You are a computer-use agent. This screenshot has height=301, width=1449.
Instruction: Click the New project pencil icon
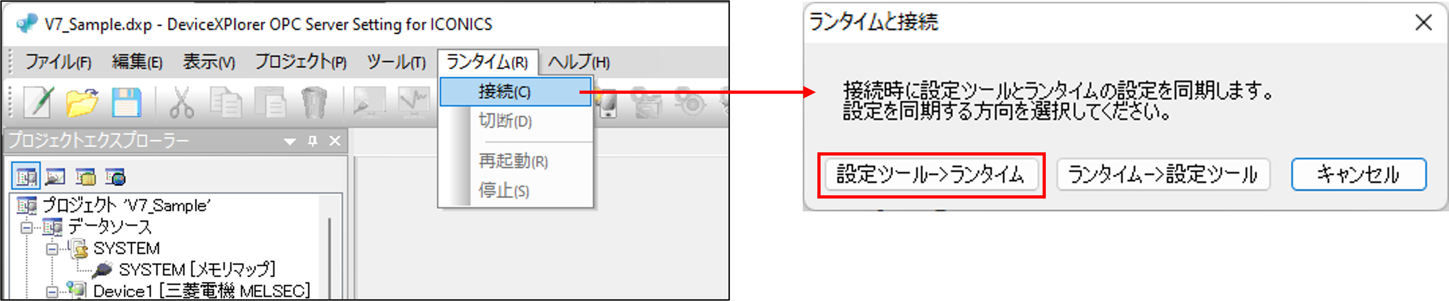38,102
